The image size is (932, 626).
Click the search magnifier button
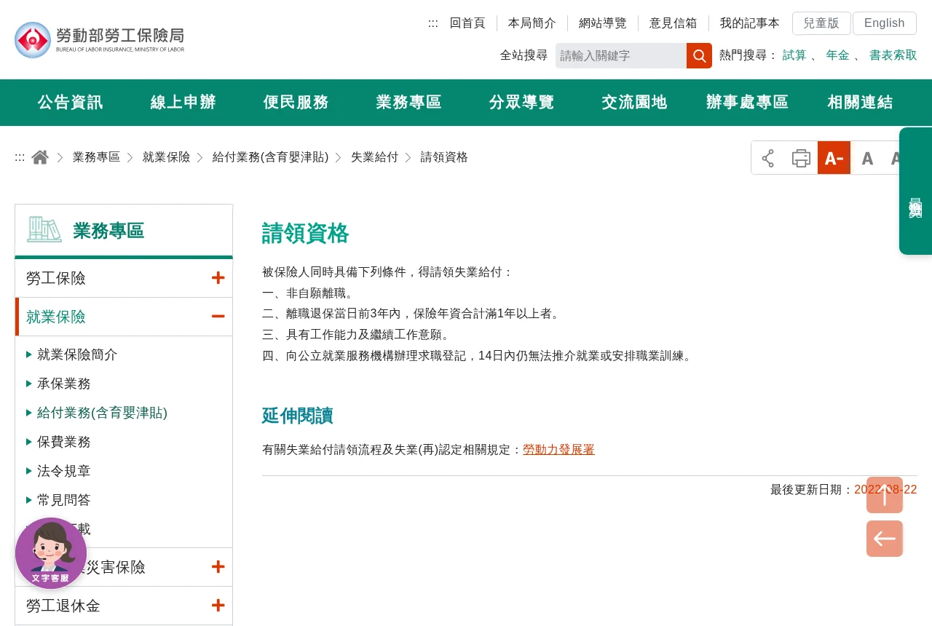(699, 55)
